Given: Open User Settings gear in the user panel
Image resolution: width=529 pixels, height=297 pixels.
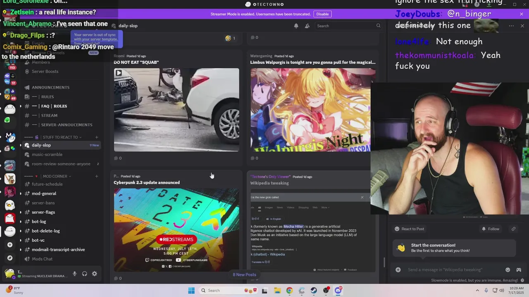Looking at the screenshot, I should (95, 273).
